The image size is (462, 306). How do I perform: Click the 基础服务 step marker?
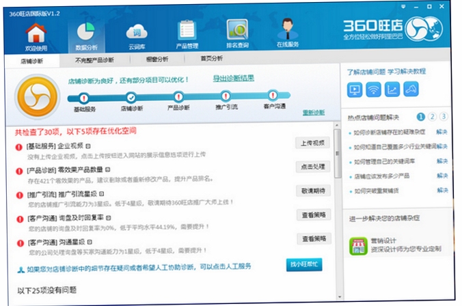(84, 98)
